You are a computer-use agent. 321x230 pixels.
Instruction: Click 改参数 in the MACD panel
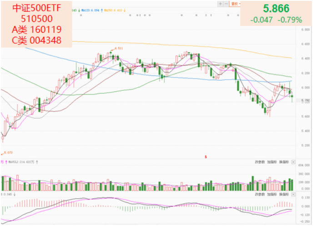click(260, 194)
